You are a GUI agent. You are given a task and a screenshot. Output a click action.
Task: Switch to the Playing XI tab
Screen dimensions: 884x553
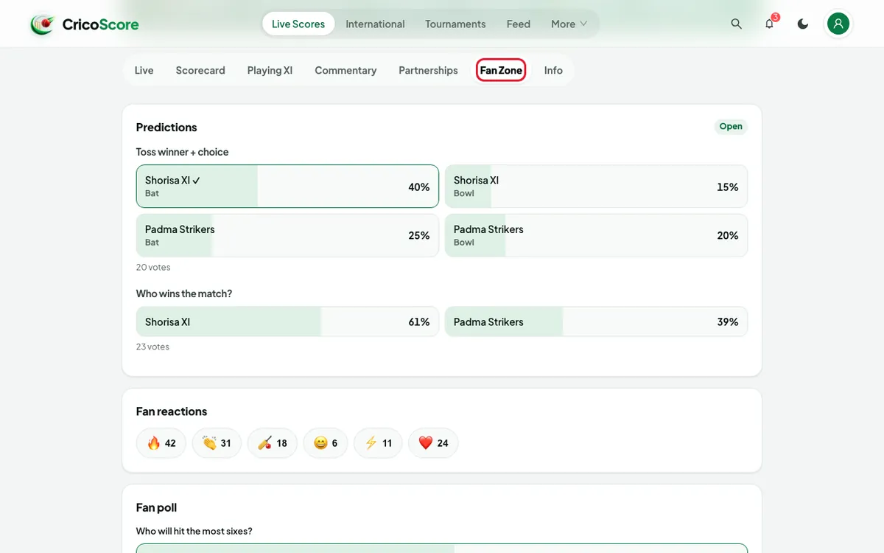pos(270,70)
